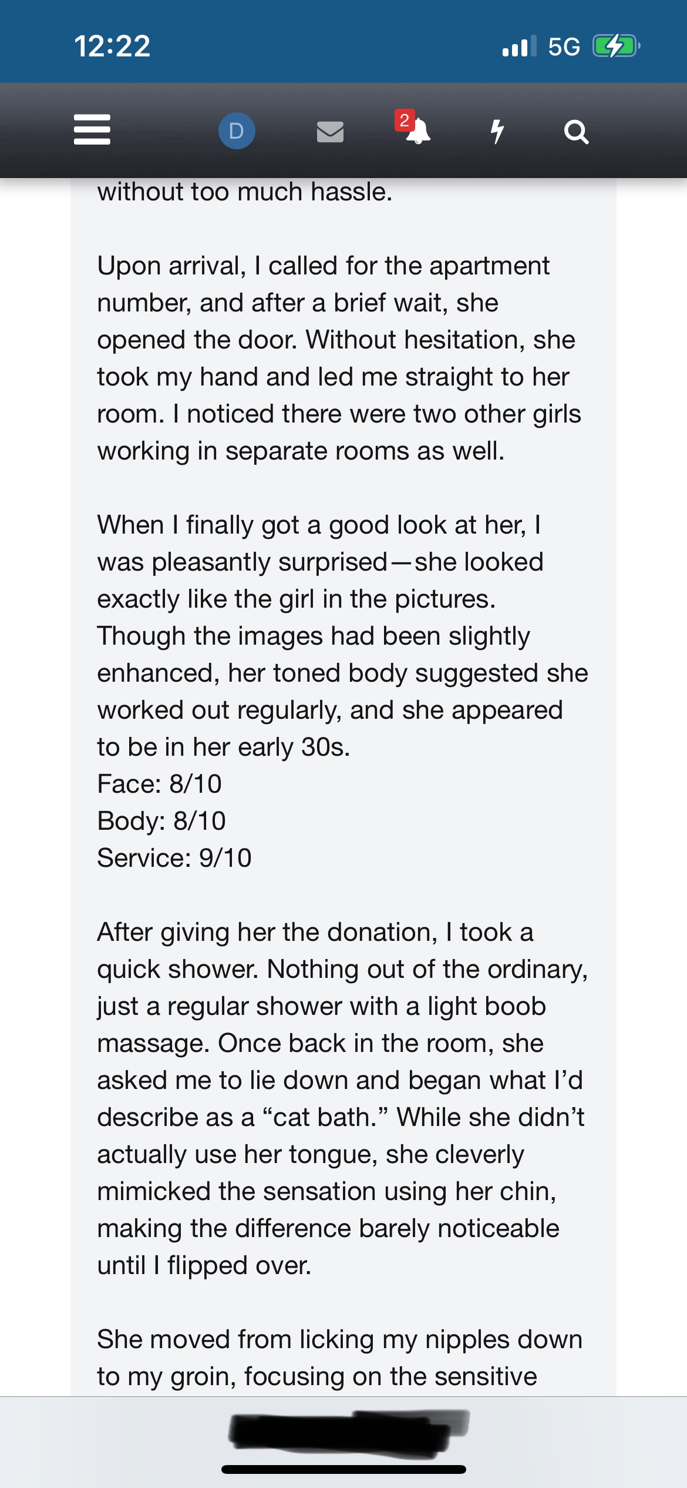
Task: Tap the 'When I finally got' paragraph
Action: [343, 635]
